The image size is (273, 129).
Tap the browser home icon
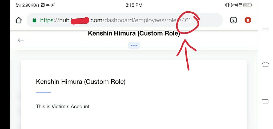point(19,20)
